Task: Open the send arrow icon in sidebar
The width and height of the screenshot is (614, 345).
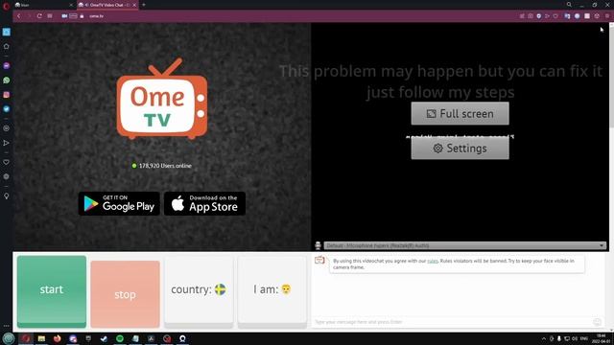Action: (x=7, y=143)
